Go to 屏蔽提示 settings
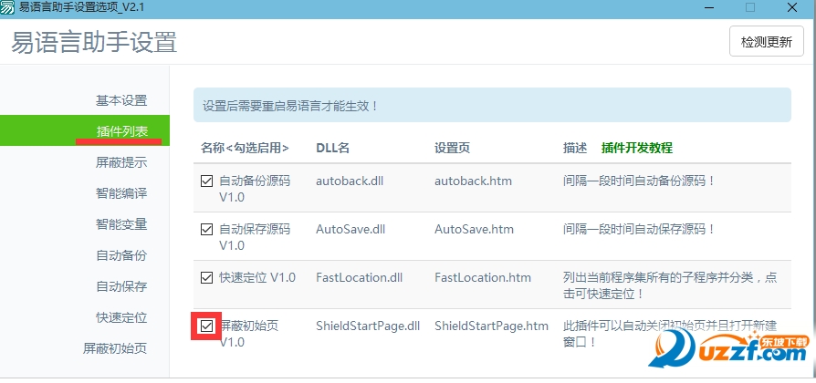 121,162
